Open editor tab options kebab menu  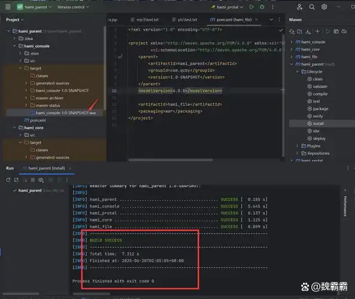[279, 20]
